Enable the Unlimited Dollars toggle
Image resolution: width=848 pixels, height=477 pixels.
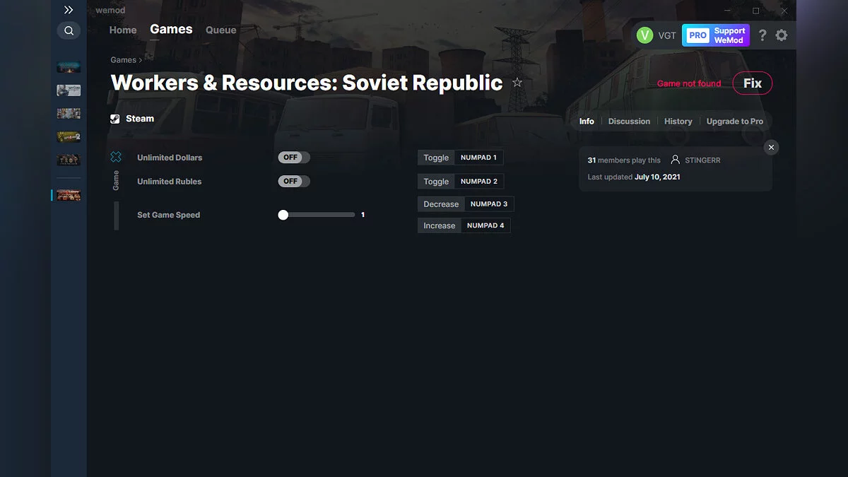[x=293, y=157]
